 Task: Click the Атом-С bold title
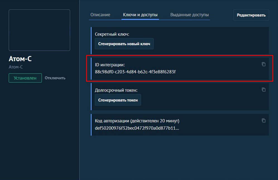pyautogui.click(x=20, y=59)
